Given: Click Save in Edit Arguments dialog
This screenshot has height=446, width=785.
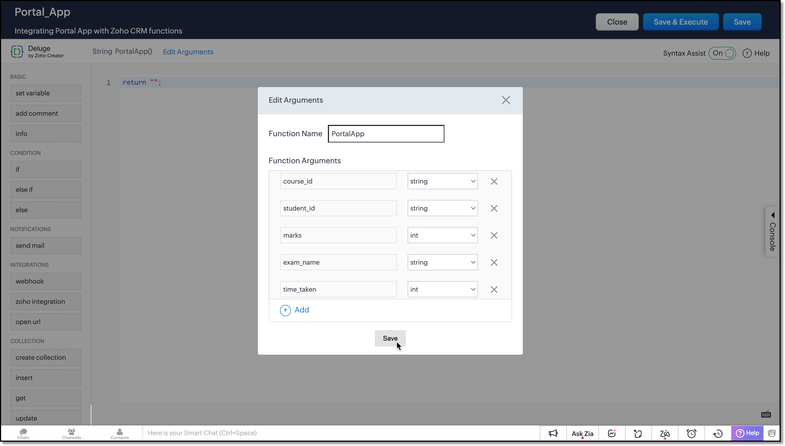Looking at the screenshot, I should (x=390, y=338).
